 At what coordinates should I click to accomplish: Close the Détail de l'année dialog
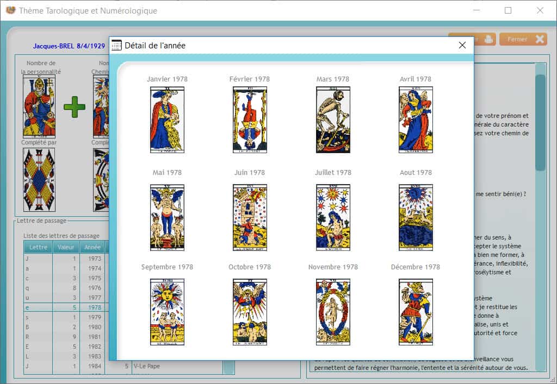tap(462, 45)
